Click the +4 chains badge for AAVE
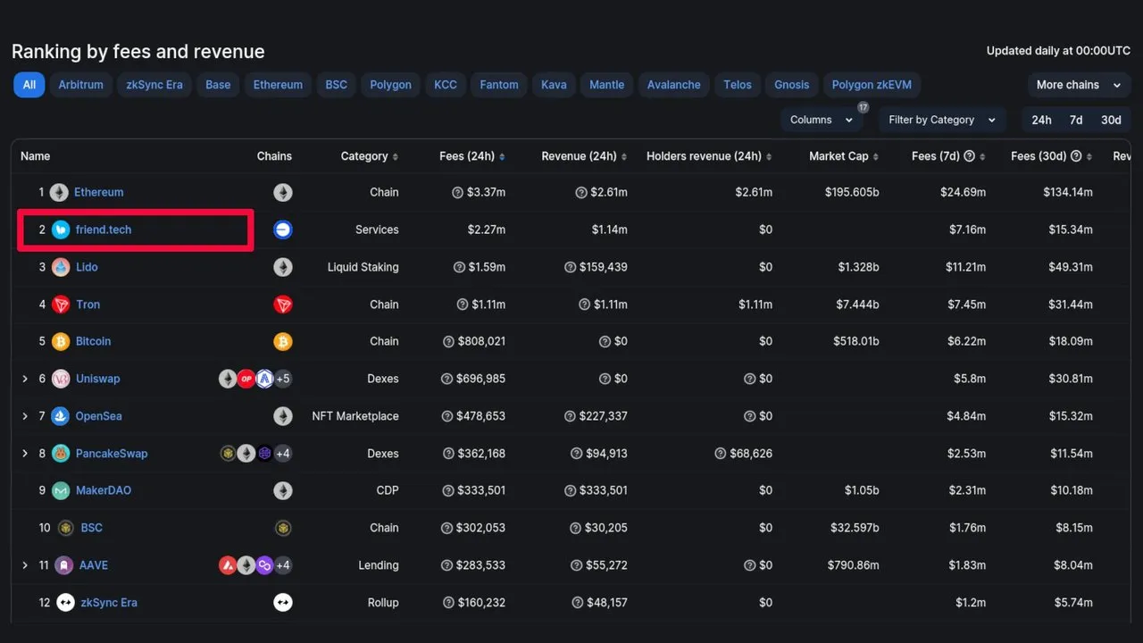 [283, 565]
